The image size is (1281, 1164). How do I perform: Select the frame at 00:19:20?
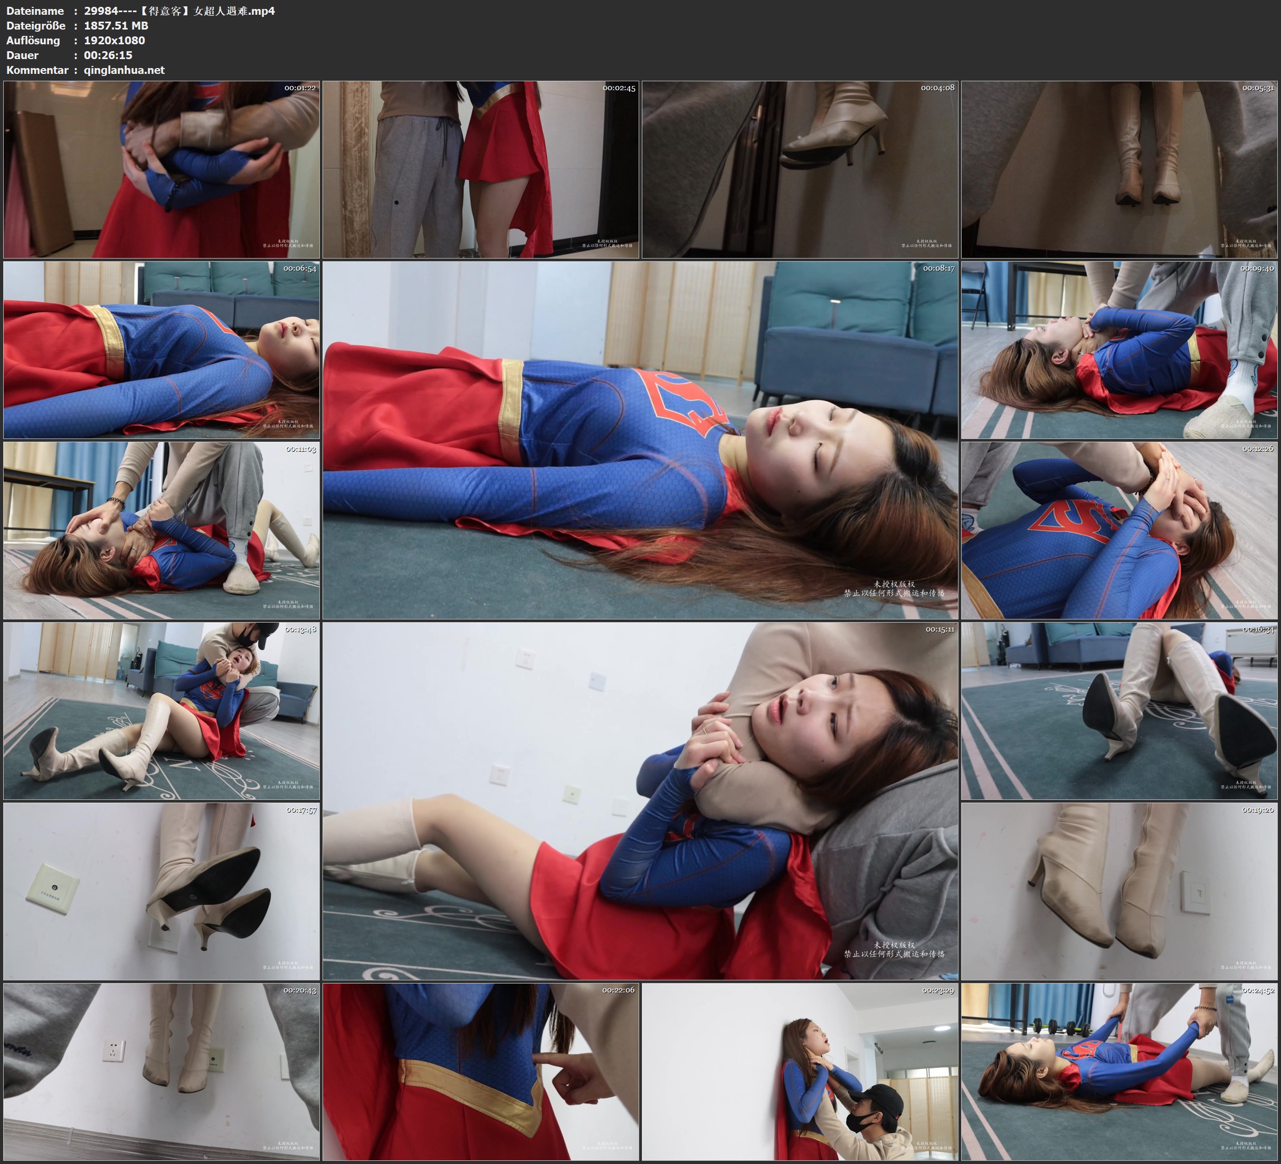point(1119,891)
